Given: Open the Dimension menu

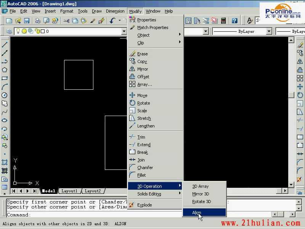Looking at the screenshot, I should click(115, 11).
